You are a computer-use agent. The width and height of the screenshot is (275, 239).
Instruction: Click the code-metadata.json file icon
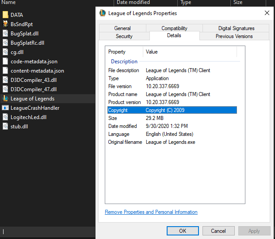tap(5, 61)
